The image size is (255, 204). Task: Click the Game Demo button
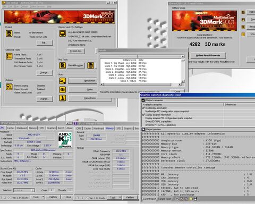90,98
